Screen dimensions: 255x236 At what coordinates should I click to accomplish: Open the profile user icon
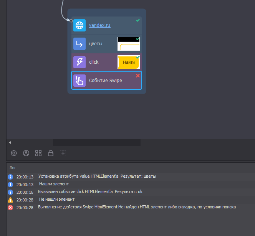(26, 153)
